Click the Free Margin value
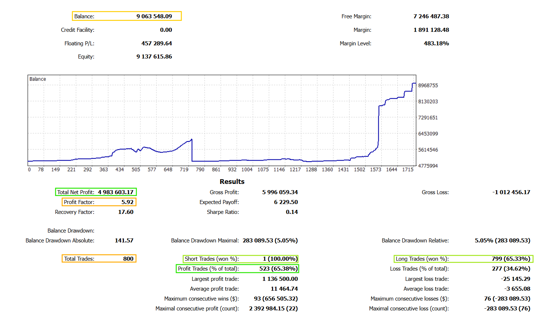 pos(431,16)
